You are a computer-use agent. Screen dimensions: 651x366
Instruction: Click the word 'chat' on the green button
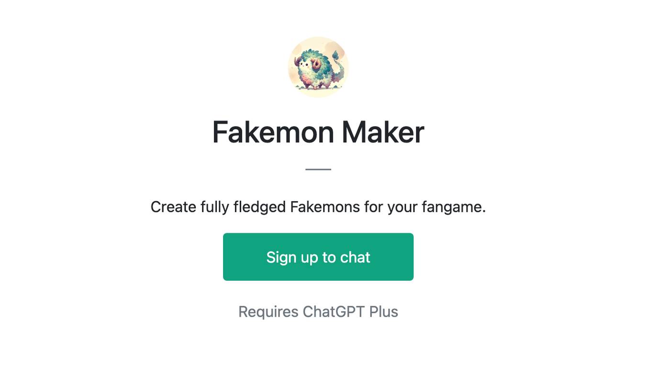click(x=355, y=257)
